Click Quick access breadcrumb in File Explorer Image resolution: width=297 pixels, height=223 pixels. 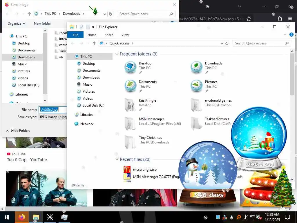tap(119, 43)
